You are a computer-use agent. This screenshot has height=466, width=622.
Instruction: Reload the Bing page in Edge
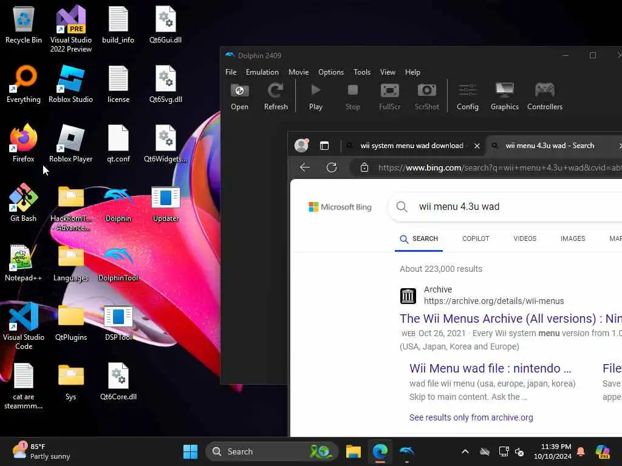coord(332,167)
